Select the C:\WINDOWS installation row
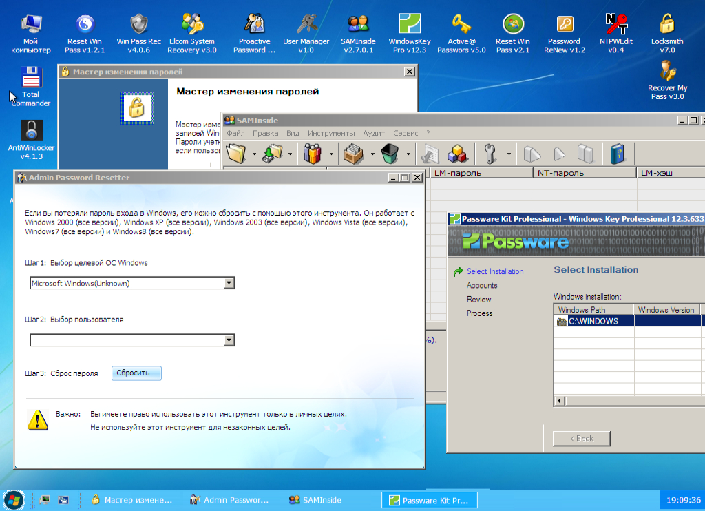Screen dimensions: 705x511 pyautogui.click(x=628, y=321)
